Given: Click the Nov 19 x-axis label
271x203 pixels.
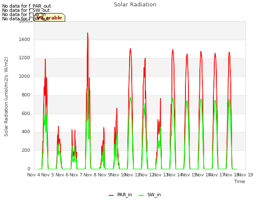Looking at the screenshot, I should coord(245,175).
